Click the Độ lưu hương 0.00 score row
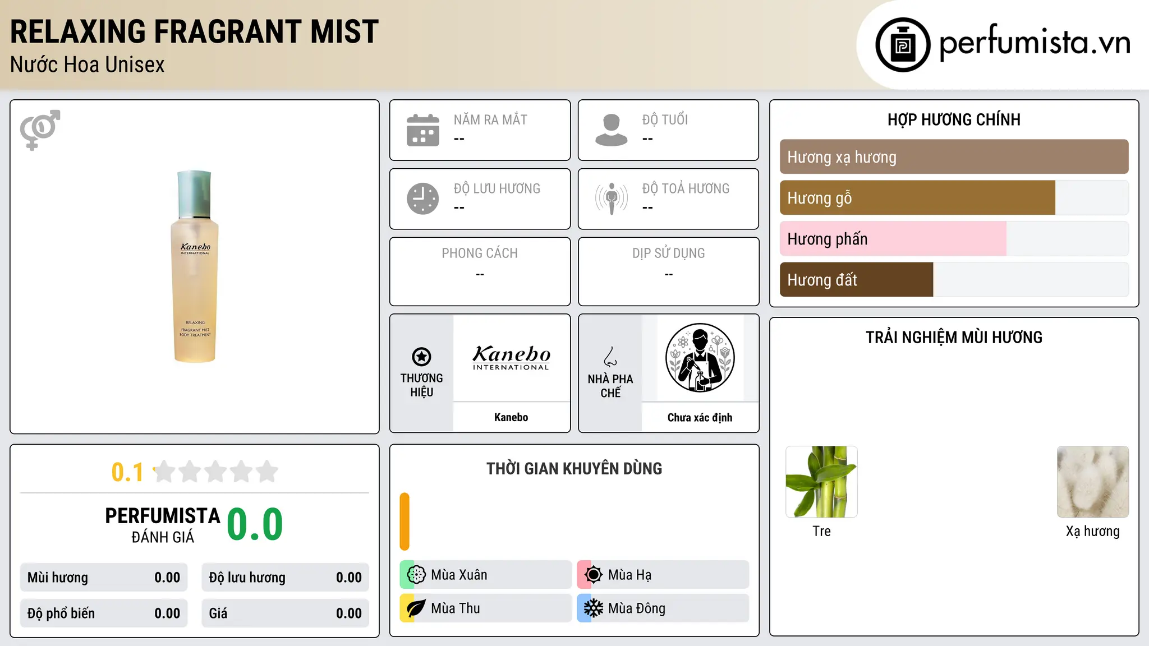 click(x=286, y=578)
